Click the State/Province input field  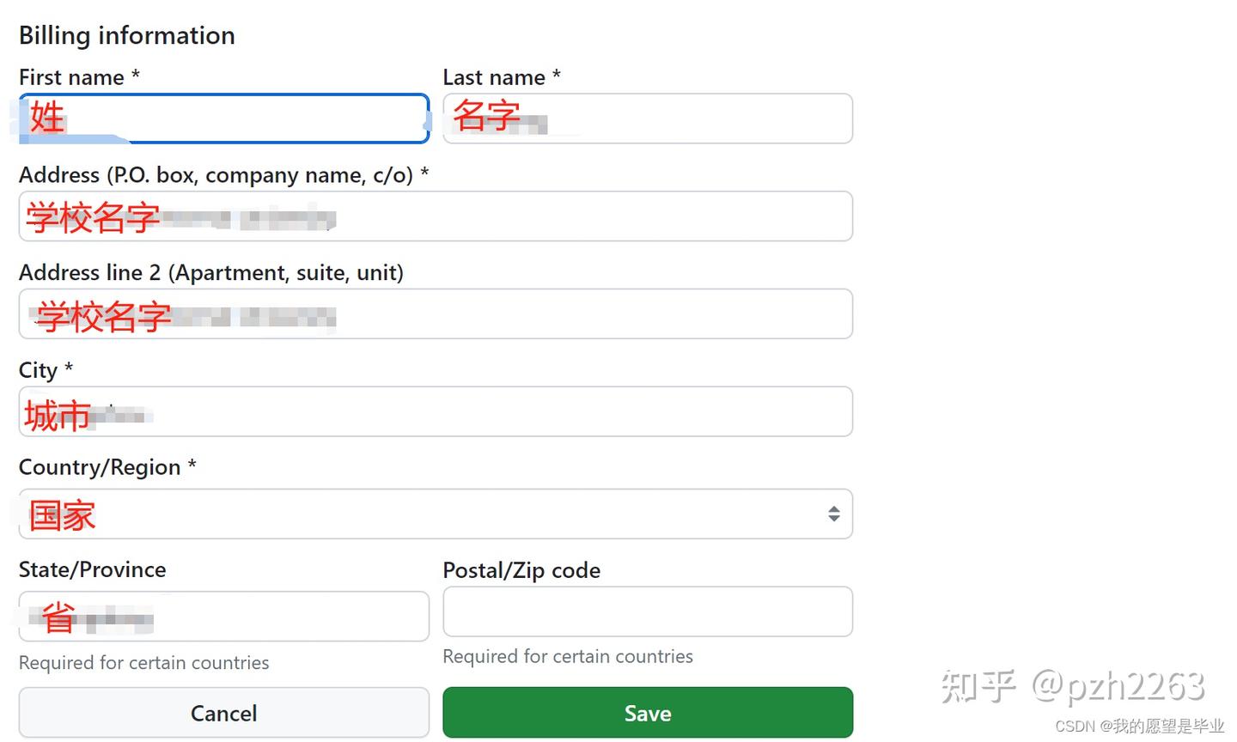click(223, 615)
